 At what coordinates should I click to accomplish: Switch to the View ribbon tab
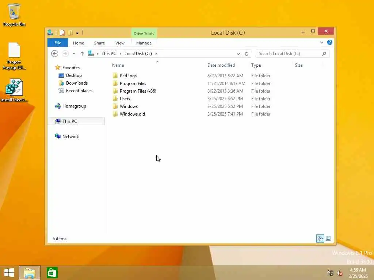tap(120, 43)
